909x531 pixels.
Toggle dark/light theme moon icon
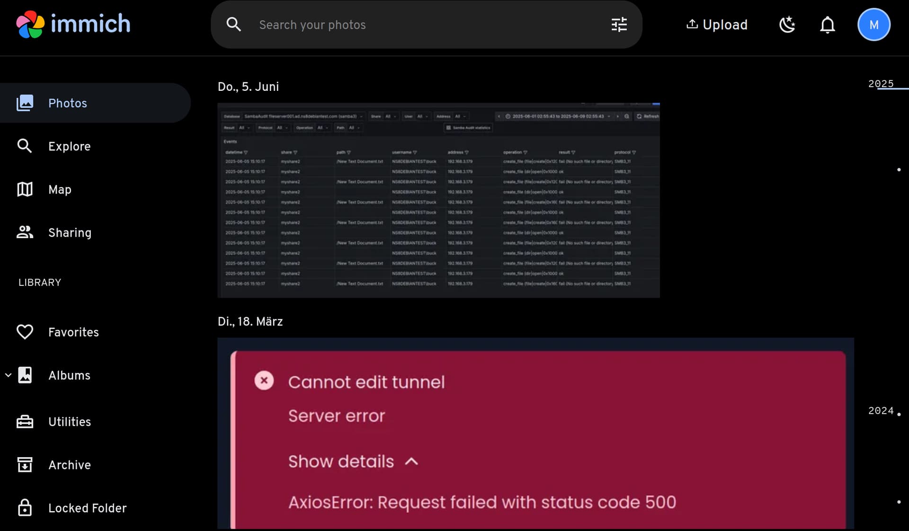pos(787,25)
